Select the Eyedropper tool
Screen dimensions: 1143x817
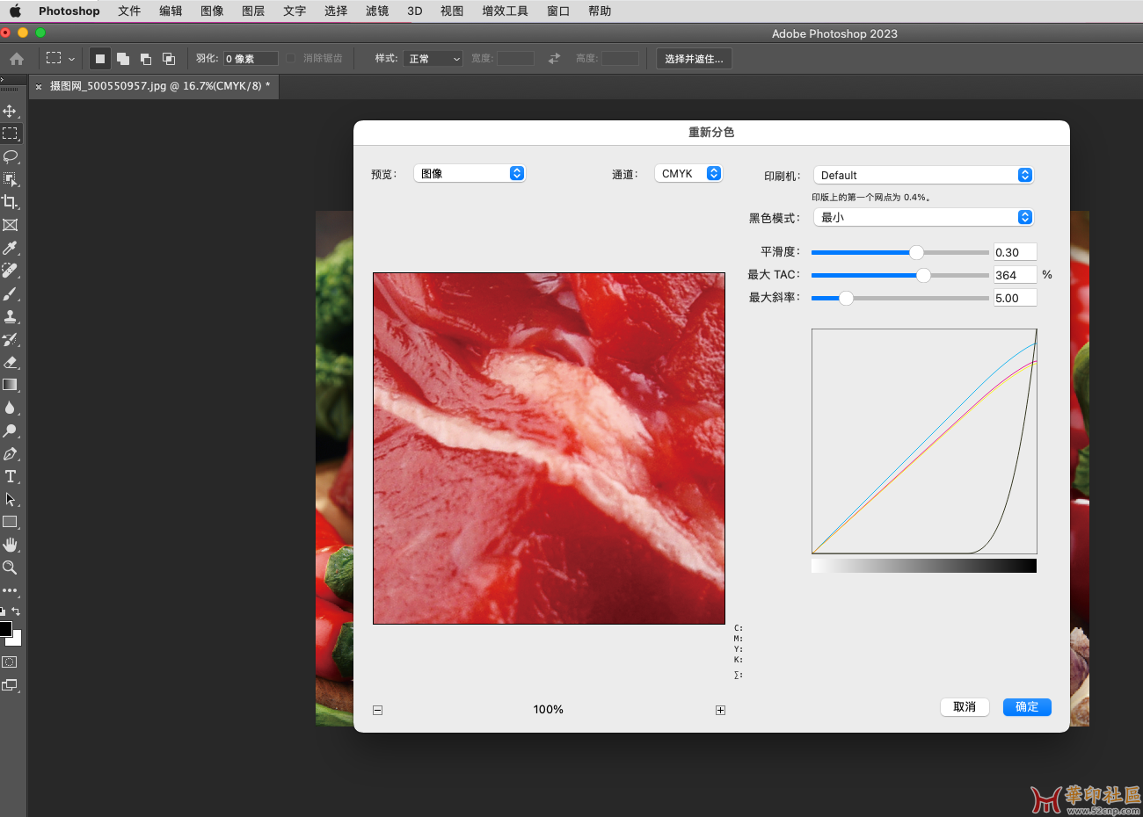10,248
